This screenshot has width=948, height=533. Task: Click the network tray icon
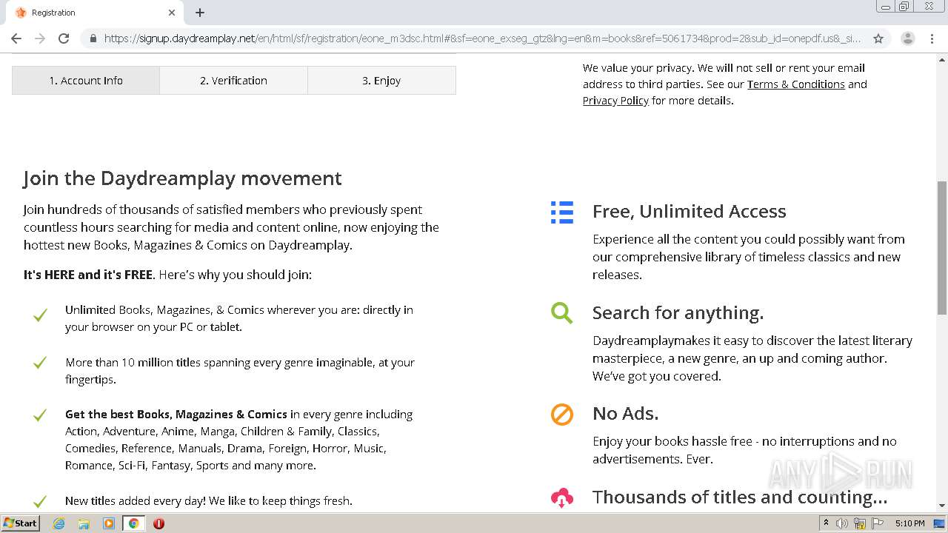pos(860,523)
